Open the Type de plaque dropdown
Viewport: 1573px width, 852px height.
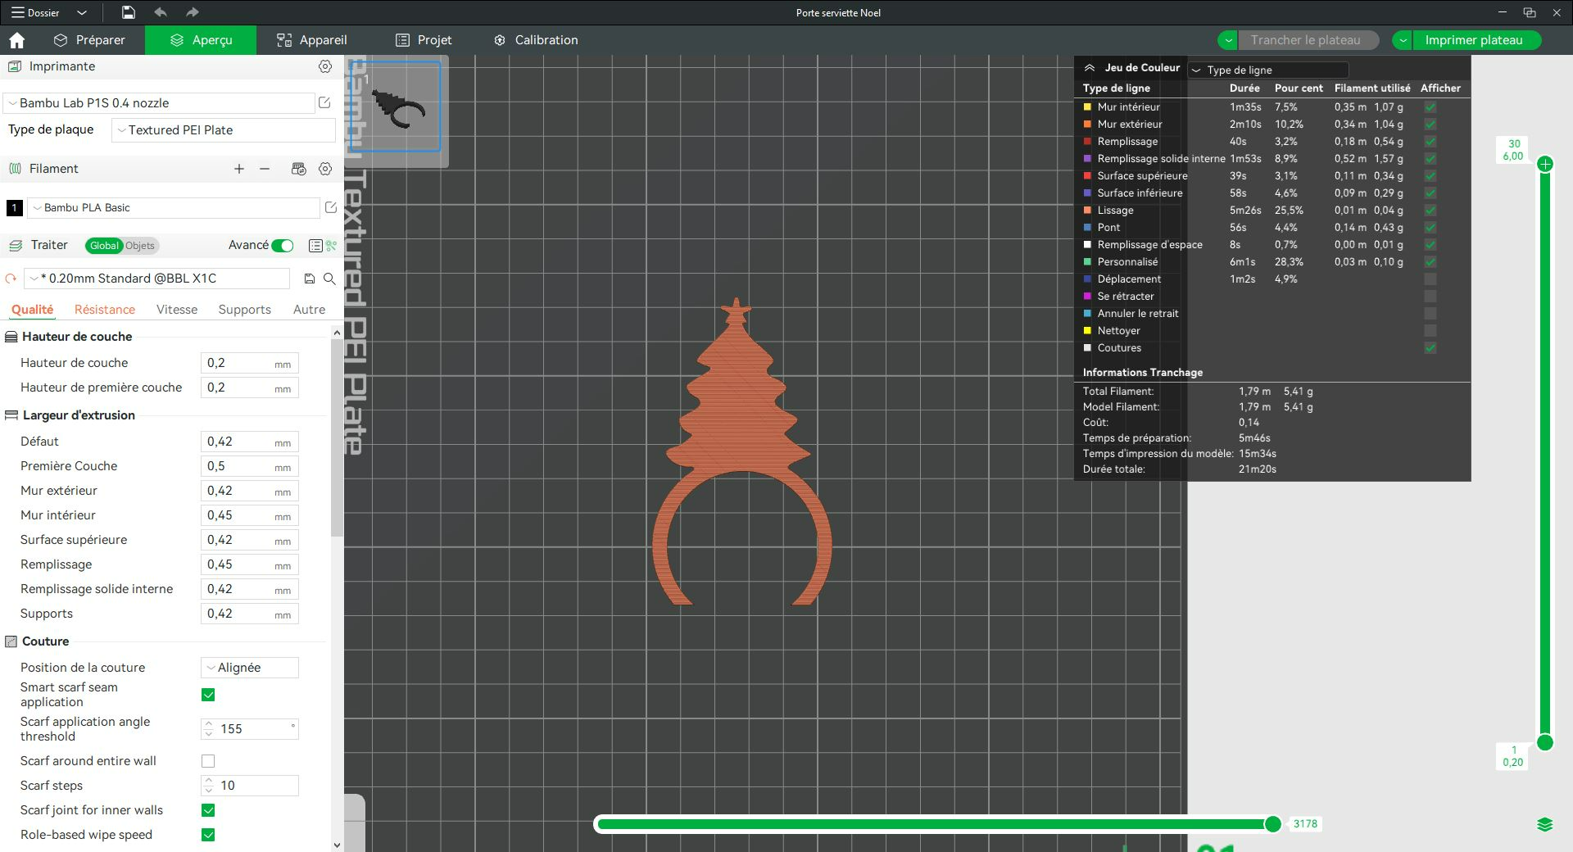224,130
